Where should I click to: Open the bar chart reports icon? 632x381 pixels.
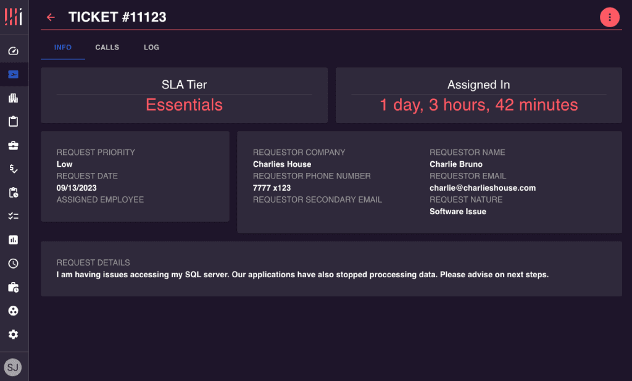14,240
